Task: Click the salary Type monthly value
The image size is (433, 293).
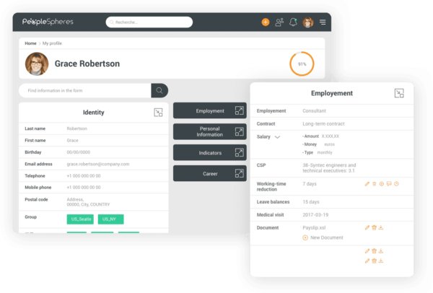Action: tap(325, 152)
